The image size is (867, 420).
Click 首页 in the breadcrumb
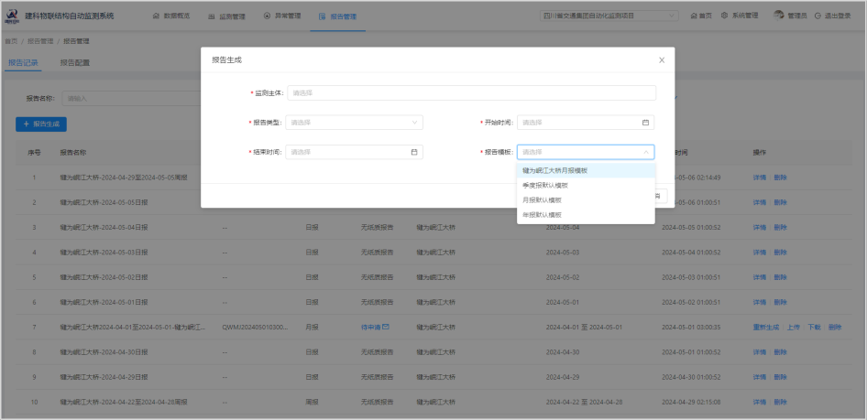coord(11,41)
